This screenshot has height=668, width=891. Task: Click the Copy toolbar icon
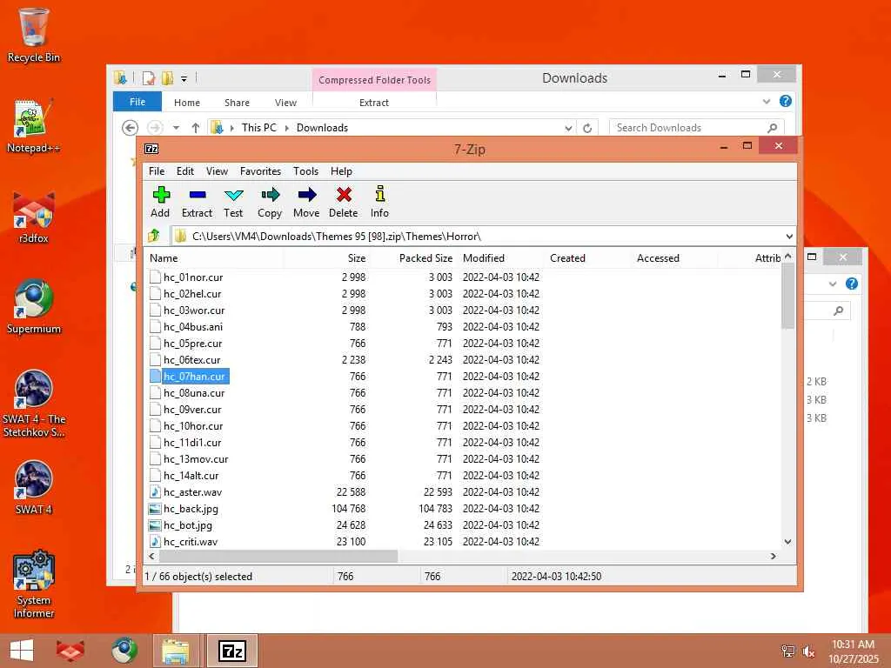(270, 195)
